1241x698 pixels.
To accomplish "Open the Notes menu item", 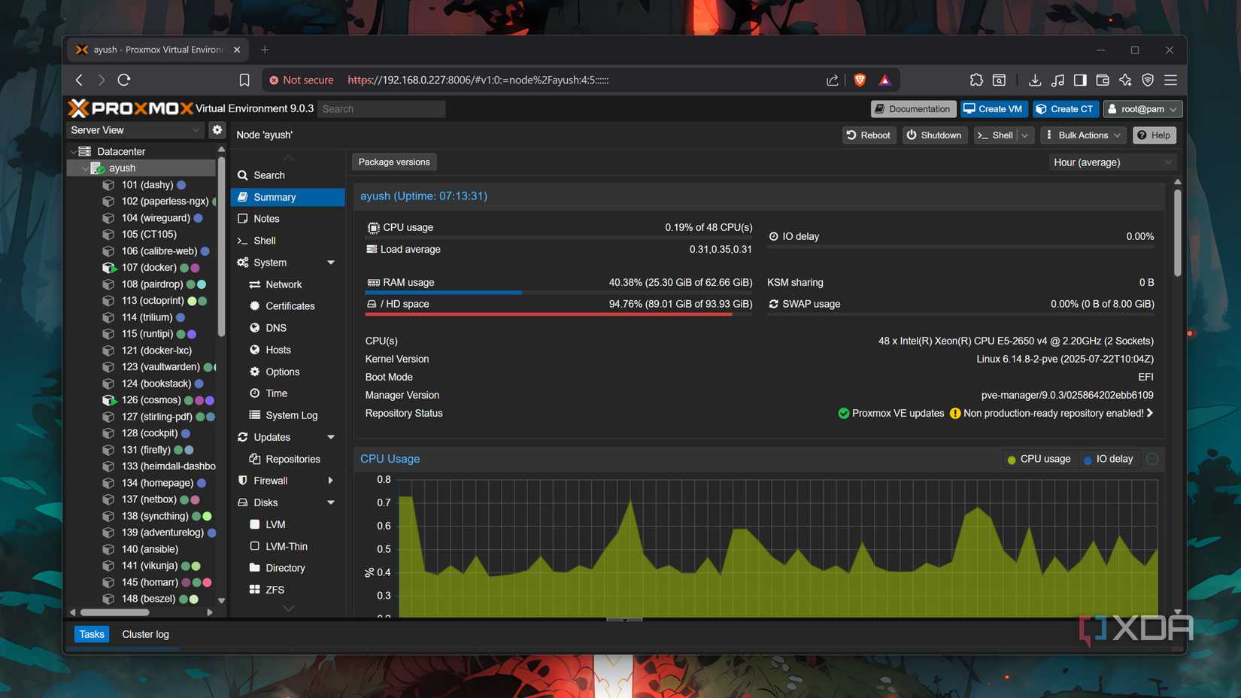I will pos(288,219).
